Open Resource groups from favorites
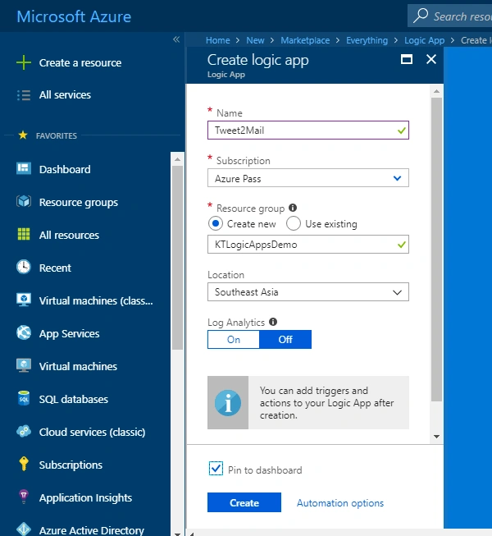 click(x=79, y=203)
